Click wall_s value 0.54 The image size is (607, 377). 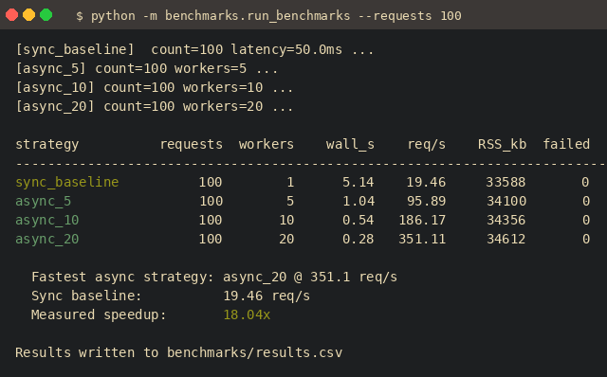pyautogui.click(x=359, y=220)
